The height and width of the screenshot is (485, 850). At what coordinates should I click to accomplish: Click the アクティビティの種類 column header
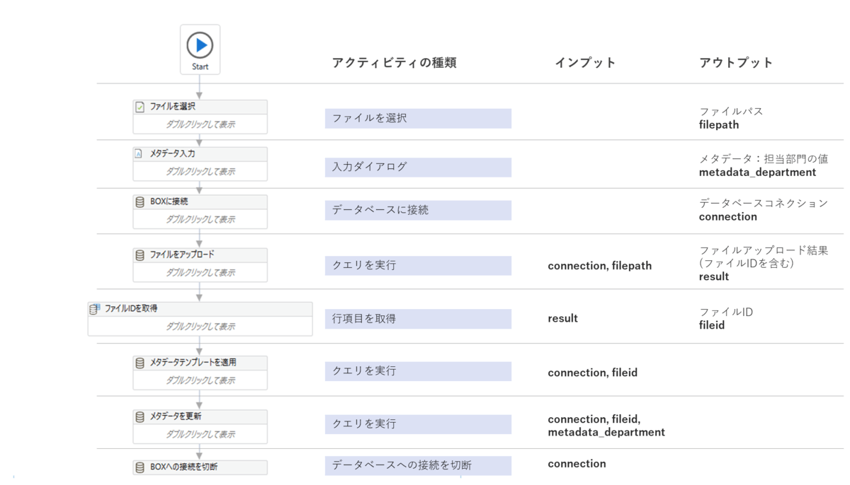pos(395,63)
